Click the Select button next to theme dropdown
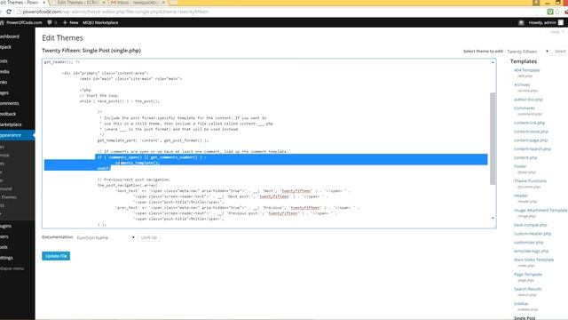The height and width of the screenshot is (320, 568). pyautogui.click(x=560, y=52)
